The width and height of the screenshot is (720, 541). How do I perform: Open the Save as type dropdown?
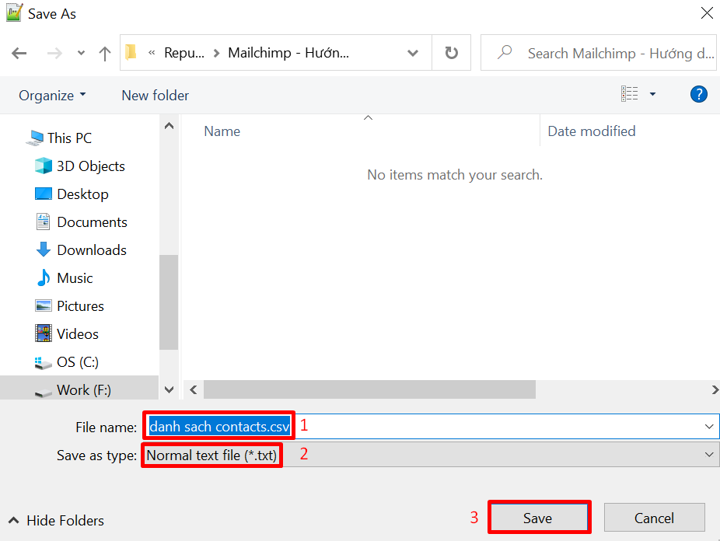tap(708, 455)
